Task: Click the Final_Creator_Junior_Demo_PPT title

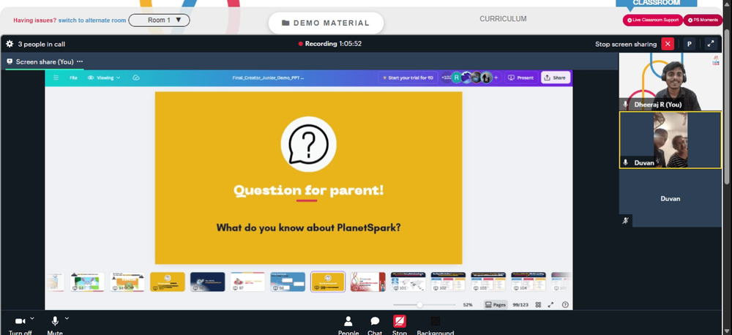Action: point(268,78)
